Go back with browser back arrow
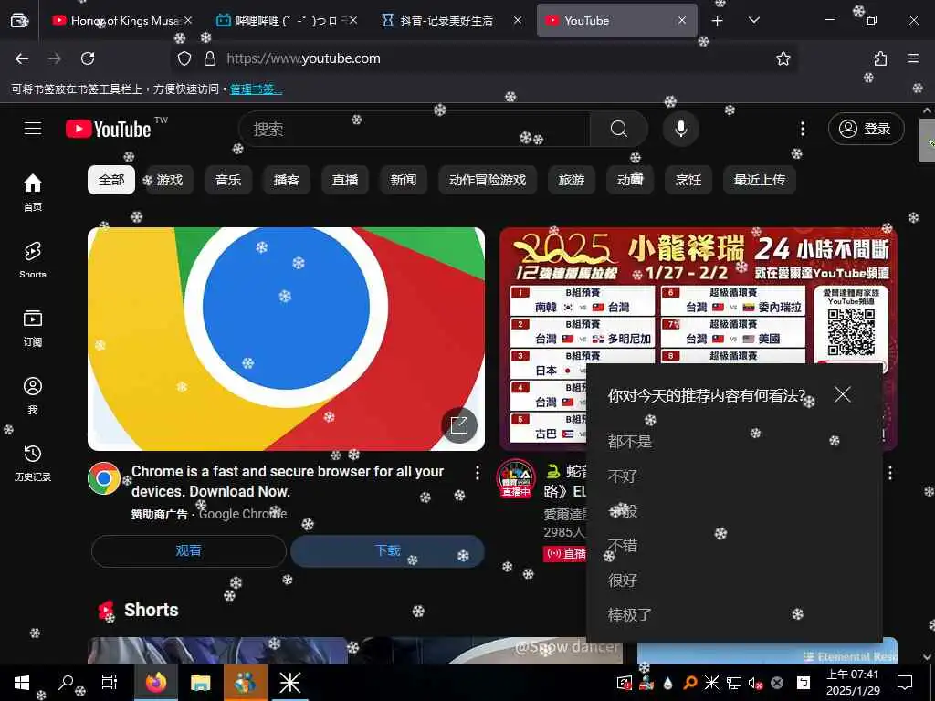Image resolution: width=935 pixels, height=701 pixels. tap(22, 58)
